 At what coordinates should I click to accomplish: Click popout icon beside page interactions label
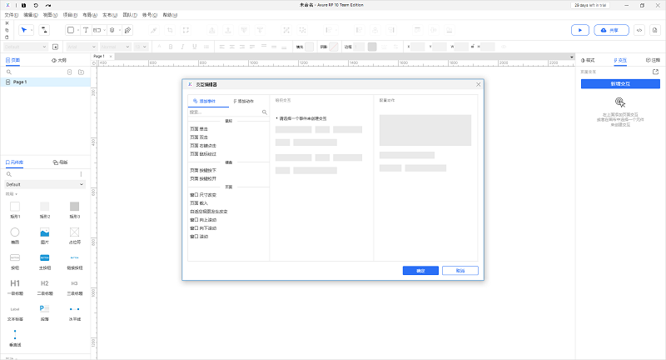tap(655, 72)
